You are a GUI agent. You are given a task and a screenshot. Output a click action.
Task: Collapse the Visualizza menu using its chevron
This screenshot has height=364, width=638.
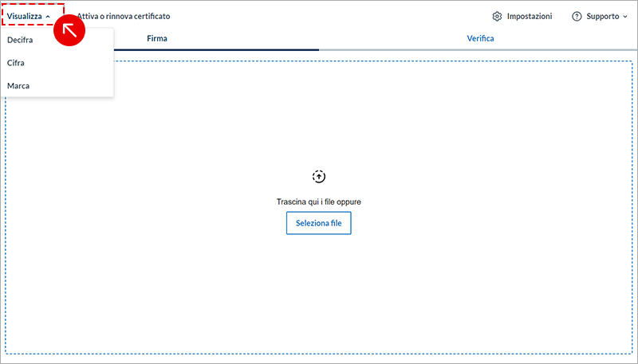(x=48, y=17)
